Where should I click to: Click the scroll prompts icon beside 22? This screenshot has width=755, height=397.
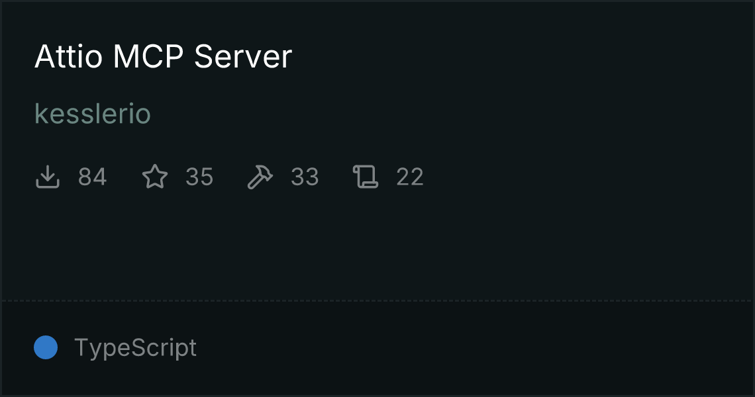366,177
